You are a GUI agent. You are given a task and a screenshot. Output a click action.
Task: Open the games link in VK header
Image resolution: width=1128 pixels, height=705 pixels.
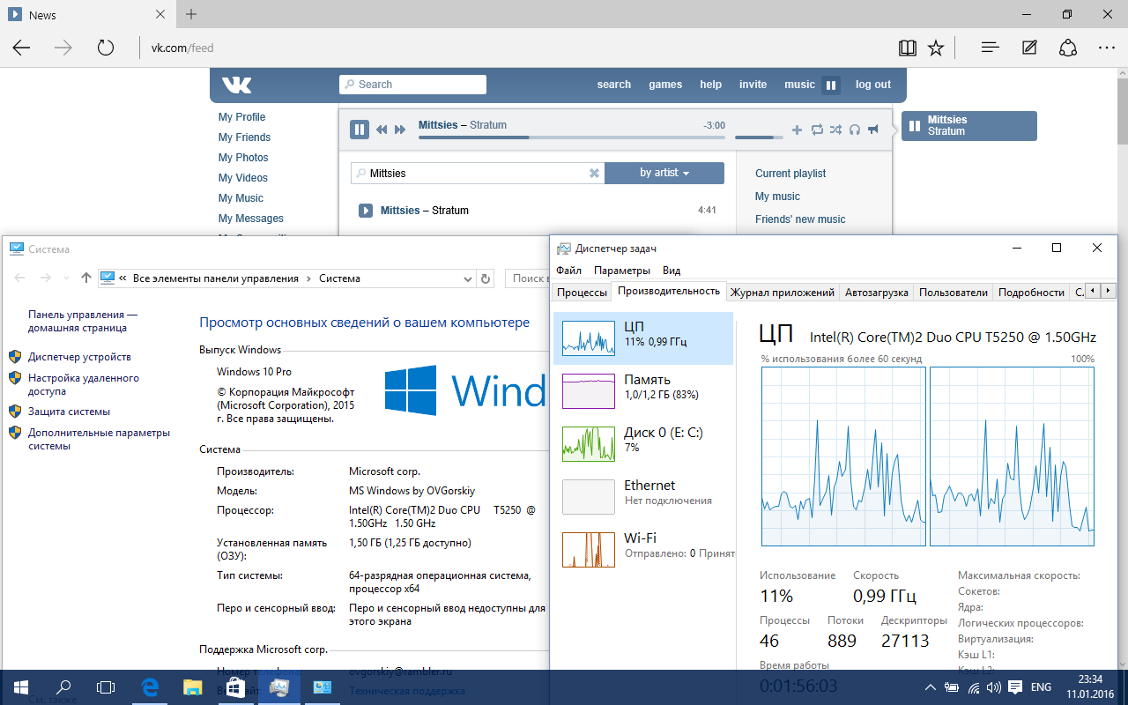pos(665,85)
